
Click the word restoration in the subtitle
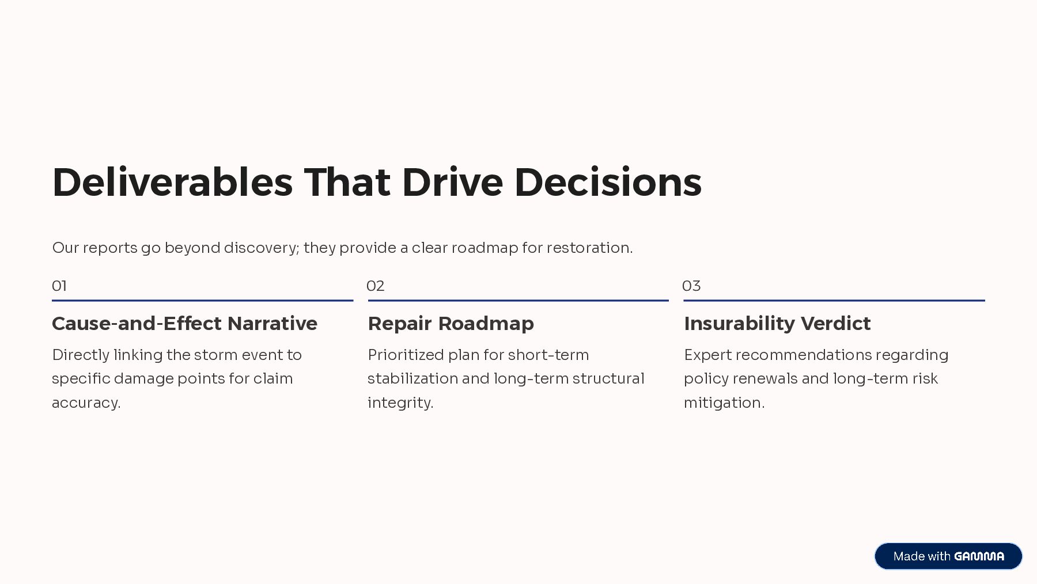pyautogui.click(x=589, y=248)
